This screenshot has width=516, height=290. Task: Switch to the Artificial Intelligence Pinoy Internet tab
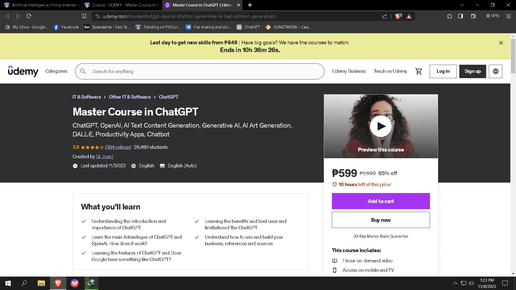pyautogui.click(x=41, y=5)
